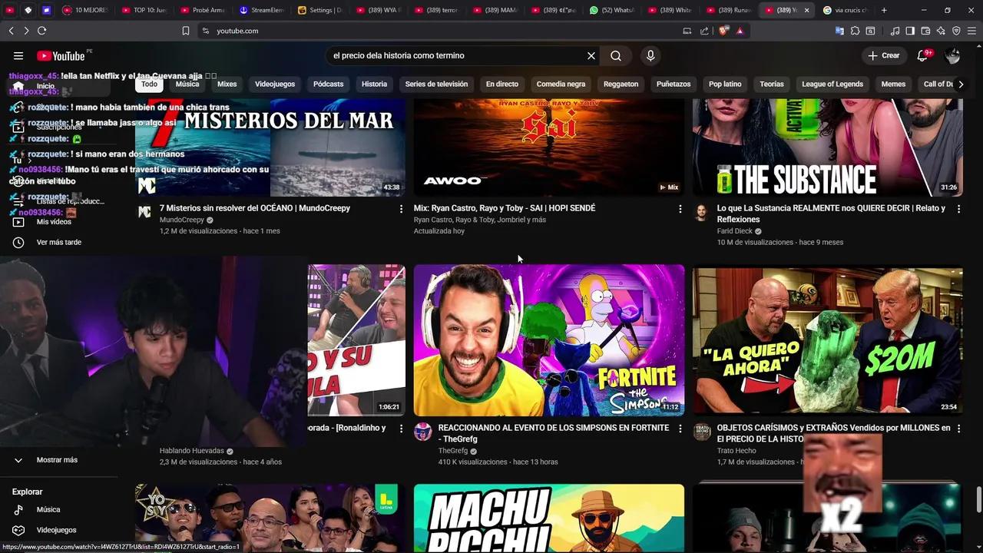Open the $20M emerald video thumbnail
The height and width of the screenshot is (553, 983).
[827, 340]
